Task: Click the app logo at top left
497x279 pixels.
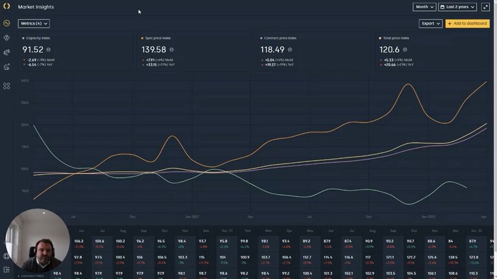Action: (6, 6)
